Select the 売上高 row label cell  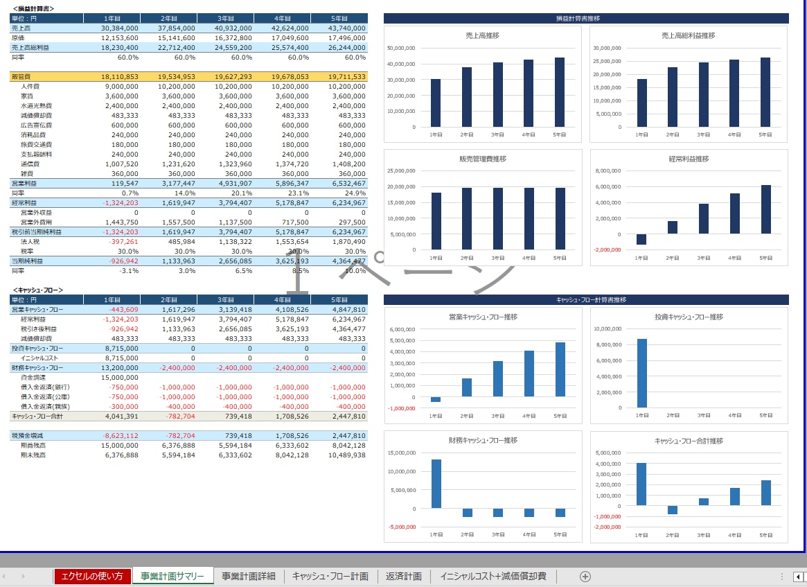46,28
